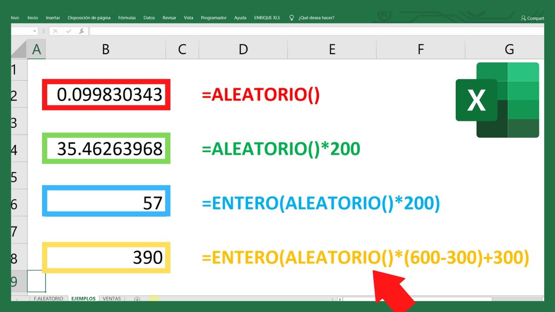Screen dimensions: 555x312
Task: Select row 9 header
Action: tap(19, 281)
